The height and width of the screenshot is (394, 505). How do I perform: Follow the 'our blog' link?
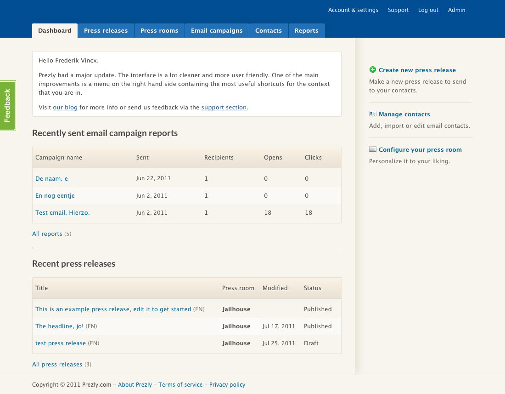[65, 108]
